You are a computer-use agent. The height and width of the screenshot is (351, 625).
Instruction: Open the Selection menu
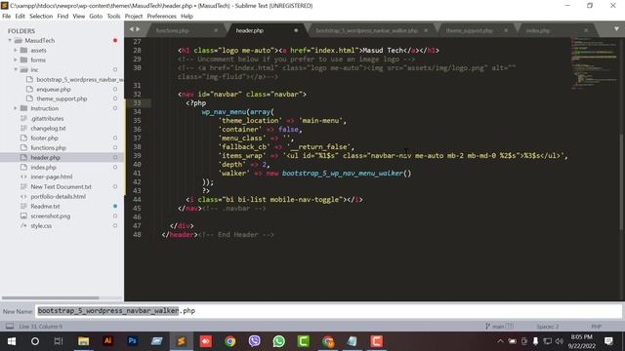(x=41, y=17)
